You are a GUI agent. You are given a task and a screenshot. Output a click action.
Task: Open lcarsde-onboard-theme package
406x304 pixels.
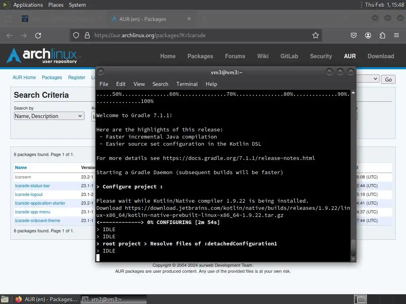38,220
